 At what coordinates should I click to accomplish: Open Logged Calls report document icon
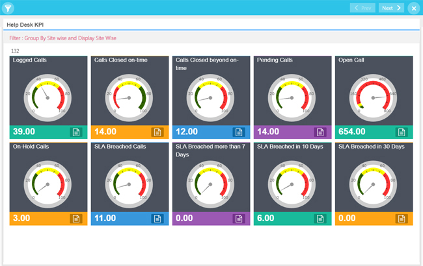76,132
